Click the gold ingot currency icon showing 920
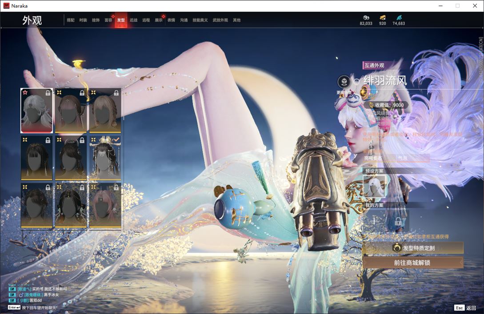Viewport: 484px width, 314px height. (382, 17)
